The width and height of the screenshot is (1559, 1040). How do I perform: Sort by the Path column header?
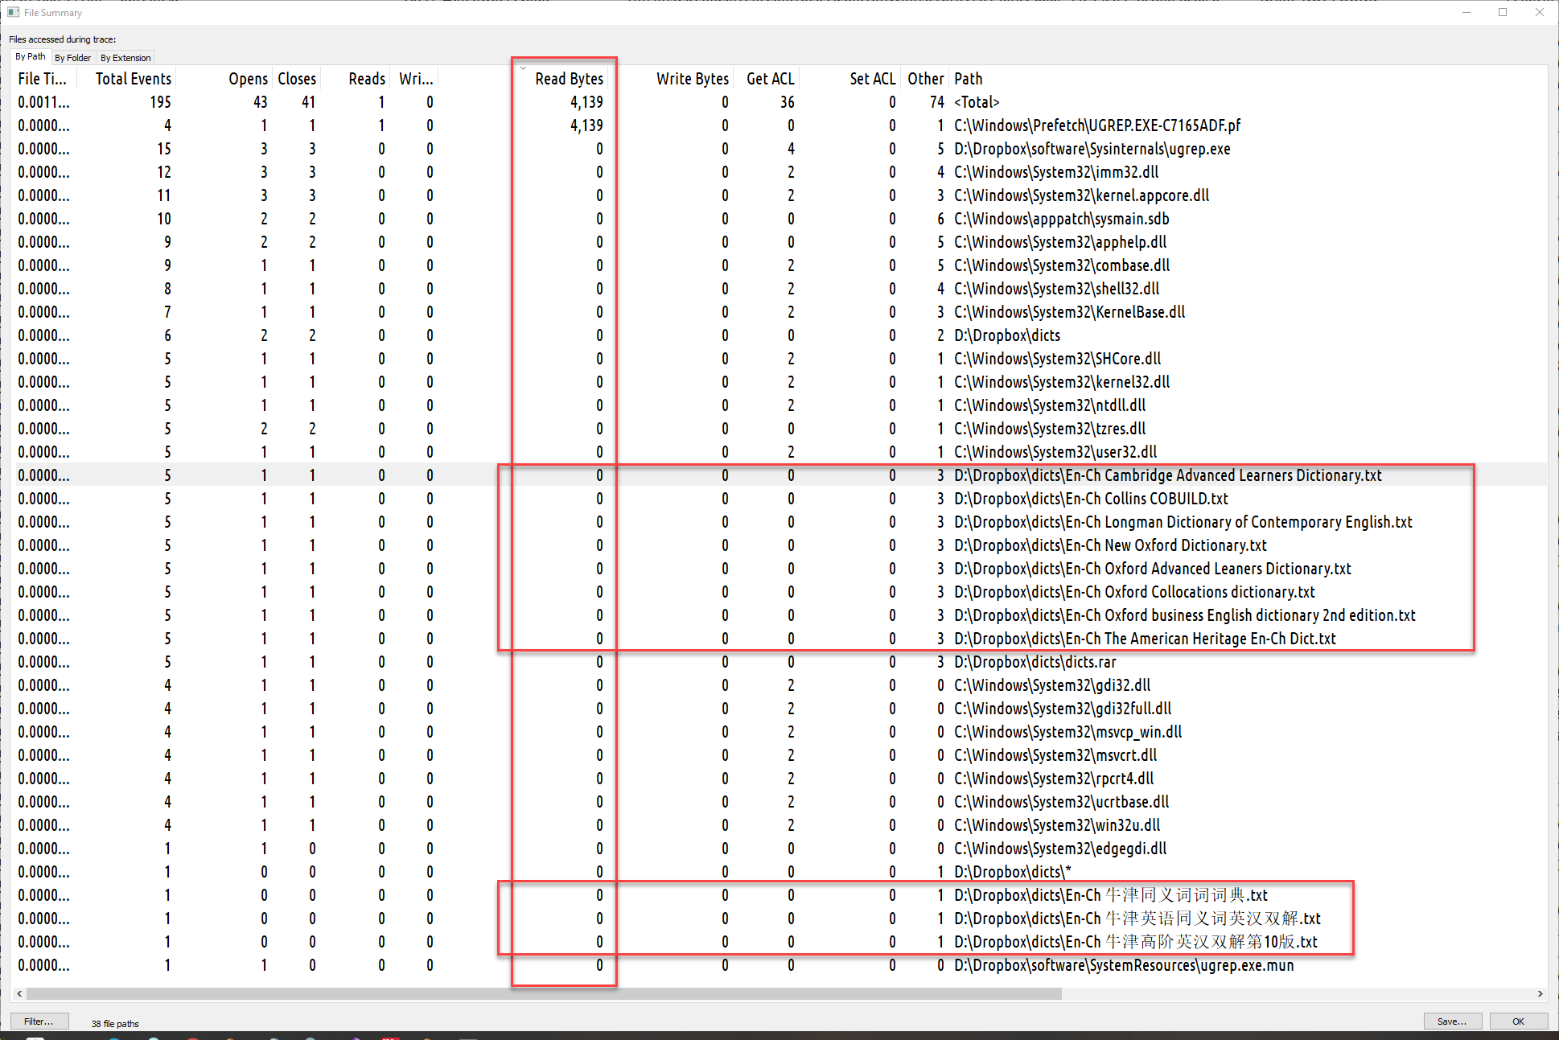click(968, 78)
